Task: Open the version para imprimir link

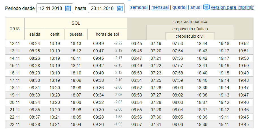Action: 232,7
